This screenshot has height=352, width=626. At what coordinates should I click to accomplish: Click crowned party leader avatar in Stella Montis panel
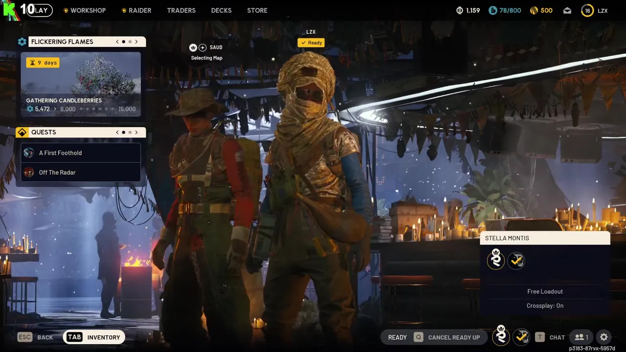(496, 260)
